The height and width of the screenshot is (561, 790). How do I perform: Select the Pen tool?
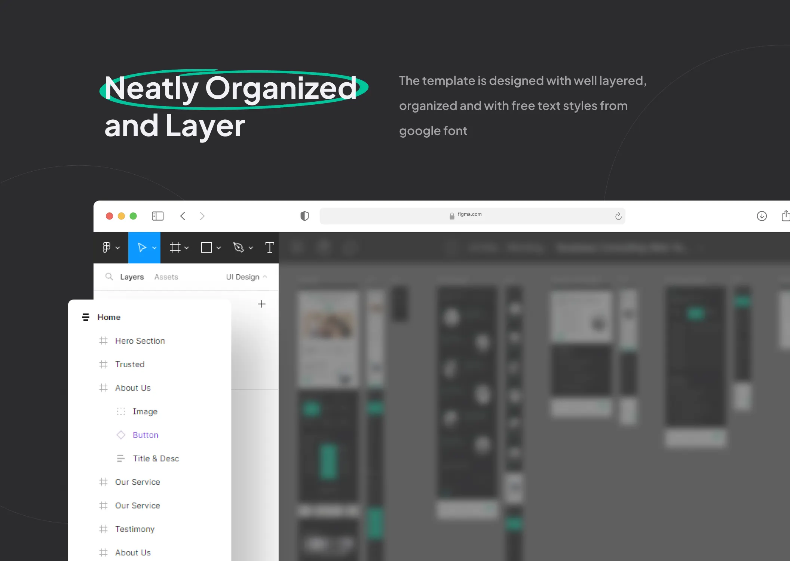(238, 247)
